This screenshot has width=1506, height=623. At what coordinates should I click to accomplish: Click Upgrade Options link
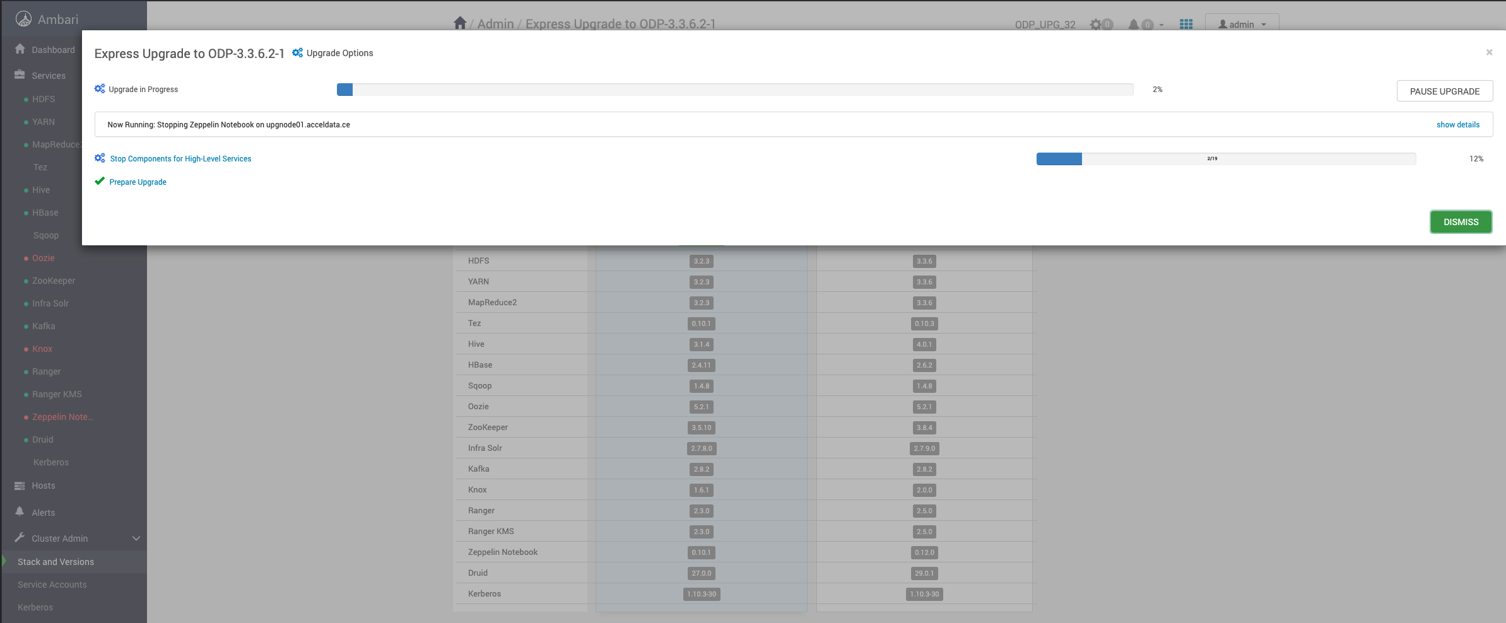339,53
